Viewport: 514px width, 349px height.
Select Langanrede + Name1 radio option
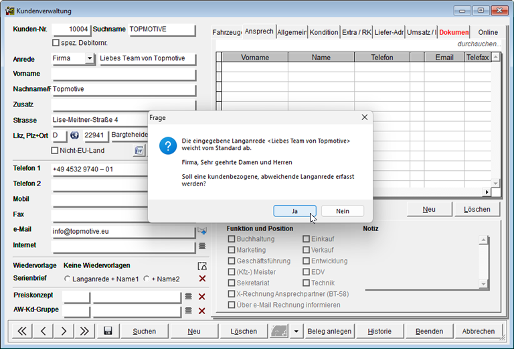pyautogui.click(x=67, y=279)
